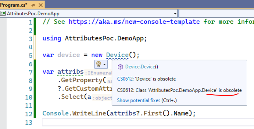Expand the lightbulb's dropdown arrow
254x129 pixels.
point(105,64)
